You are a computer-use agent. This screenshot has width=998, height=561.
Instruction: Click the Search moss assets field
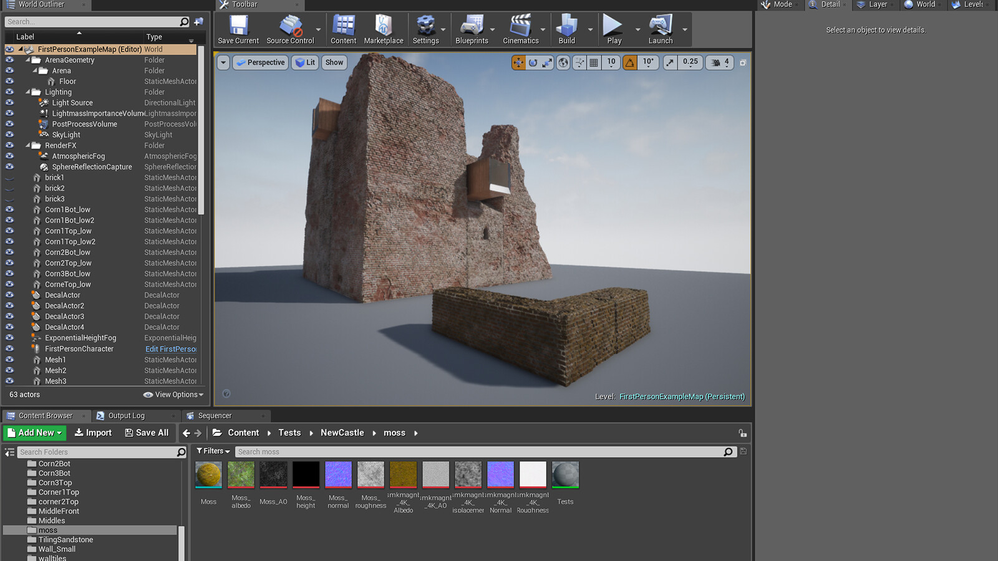click(x=479, y=452)
